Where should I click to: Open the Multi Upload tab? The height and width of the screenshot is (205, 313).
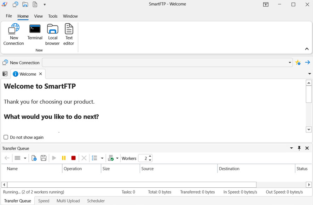(68, 201)
